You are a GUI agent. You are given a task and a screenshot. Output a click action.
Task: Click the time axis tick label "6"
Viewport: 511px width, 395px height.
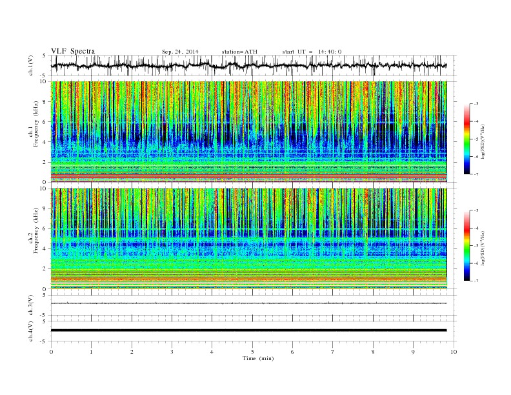coord(292,352)
